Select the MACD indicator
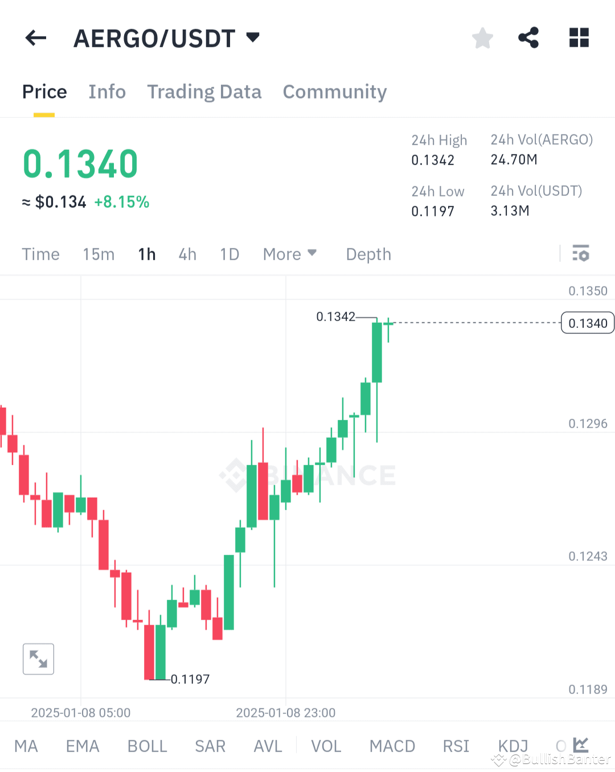Image resolution: width=615 pixels, height=772 pixels. coord(392,746)
